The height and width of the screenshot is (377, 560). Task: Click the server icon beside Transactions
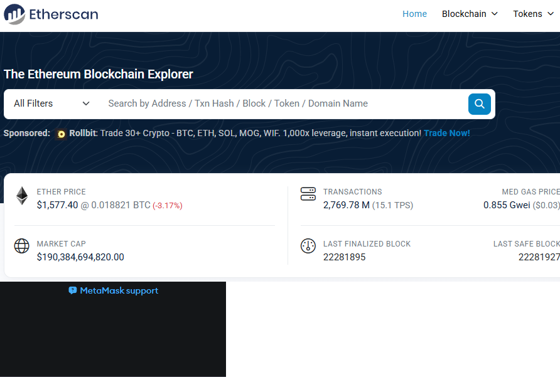tap(308, 194)
